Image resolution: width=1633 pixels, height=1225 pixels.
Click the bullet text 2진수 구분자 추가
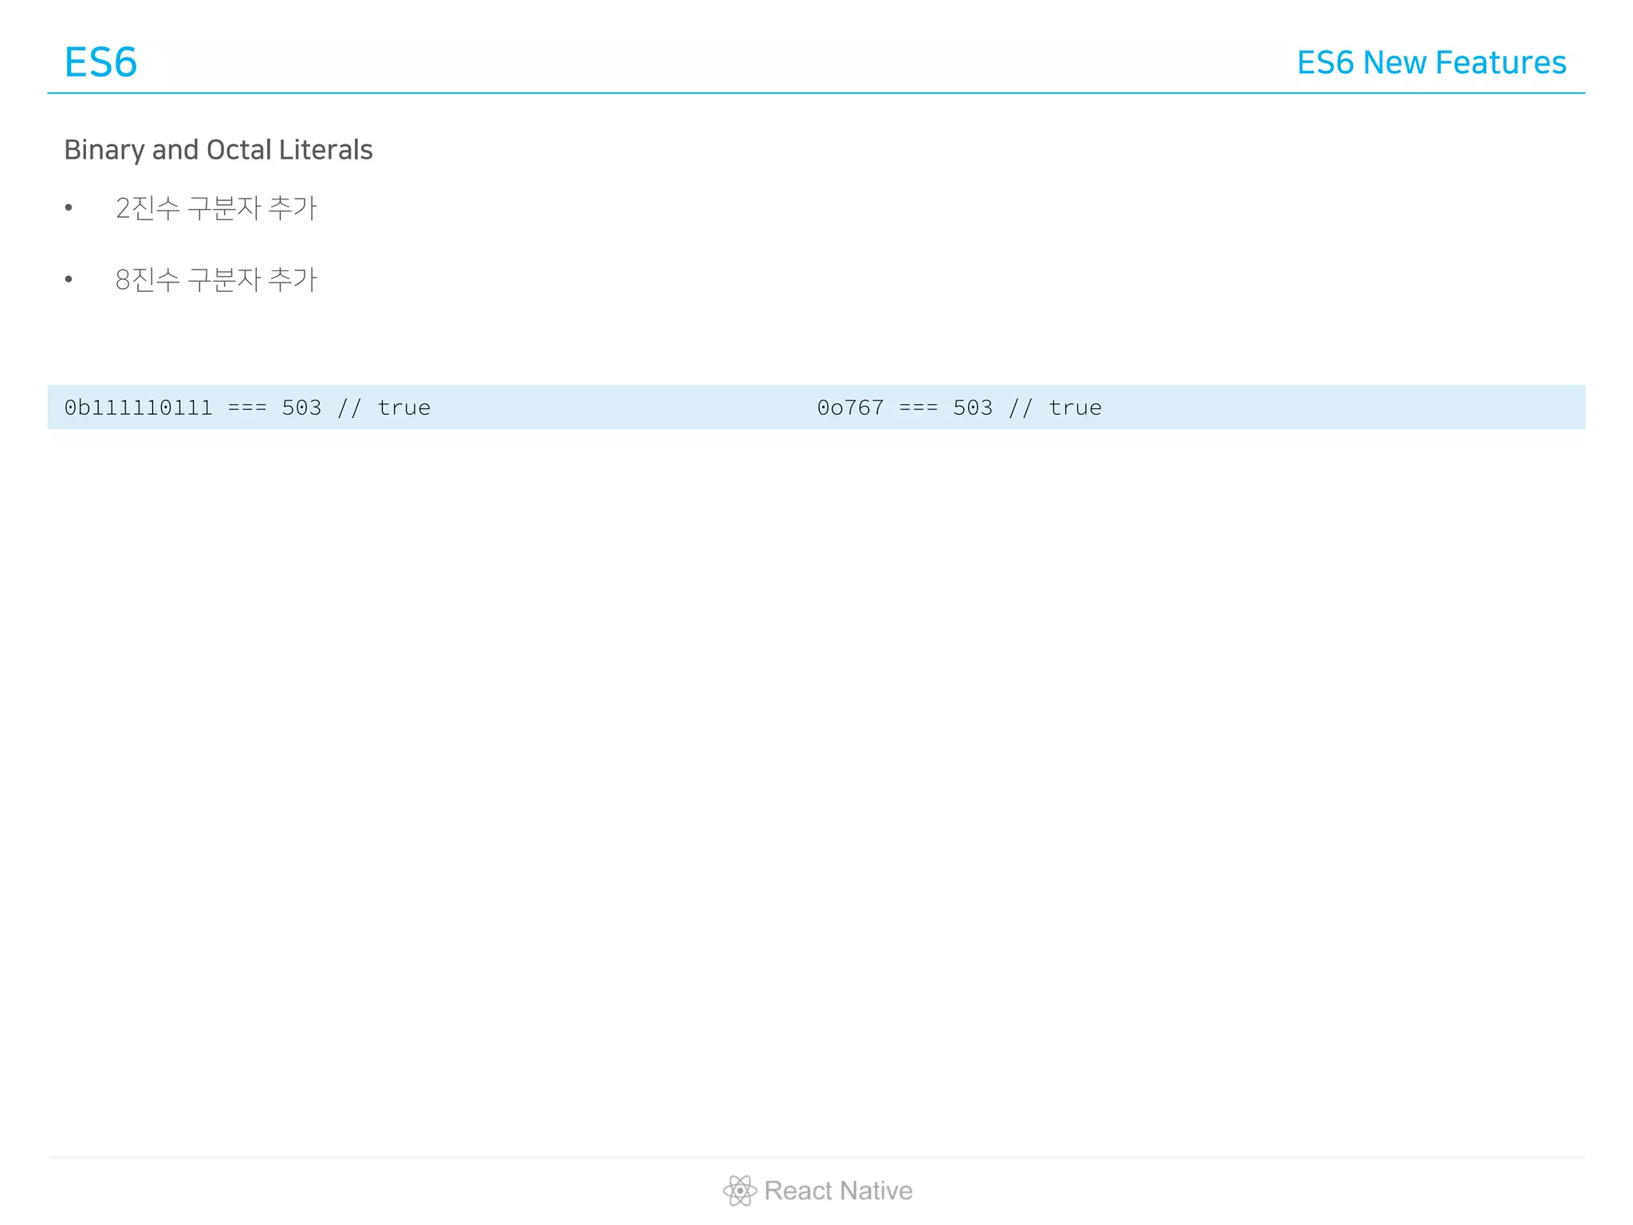(216, 208)
